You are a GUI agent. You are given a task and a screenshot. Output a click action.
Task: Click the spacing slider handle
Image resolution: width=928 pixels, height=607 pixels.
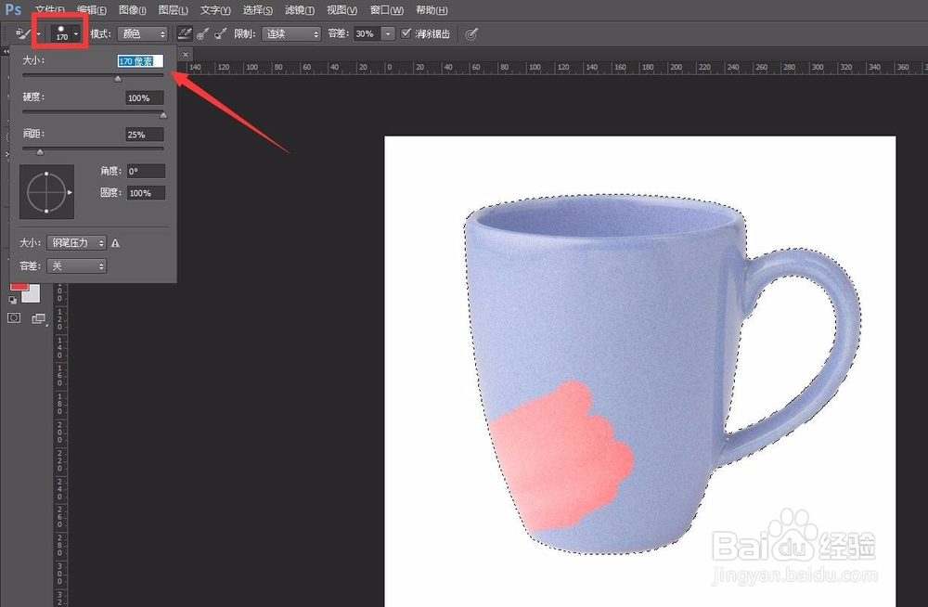coord(40,151)
